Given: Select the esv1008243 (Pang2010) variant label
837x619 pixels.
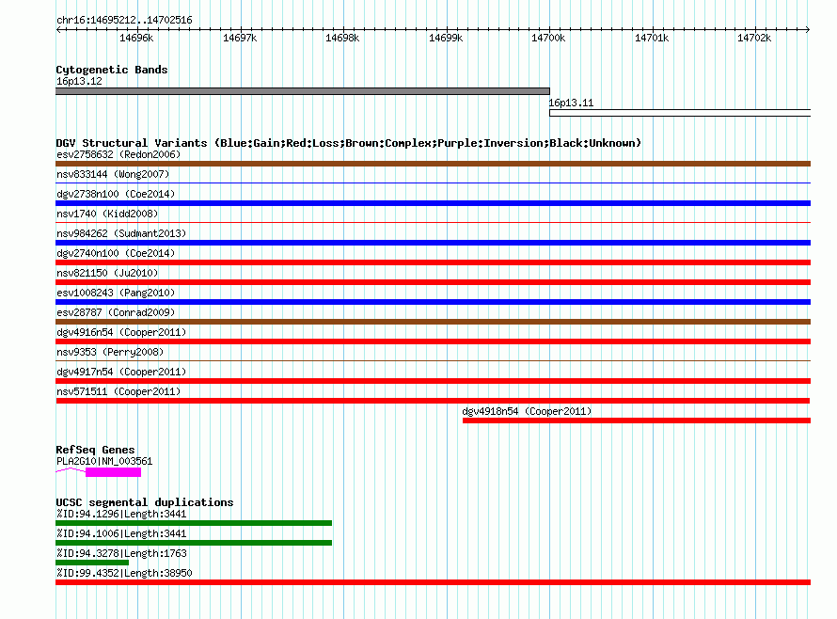Looking at the screenshot, I should (116, 293).
